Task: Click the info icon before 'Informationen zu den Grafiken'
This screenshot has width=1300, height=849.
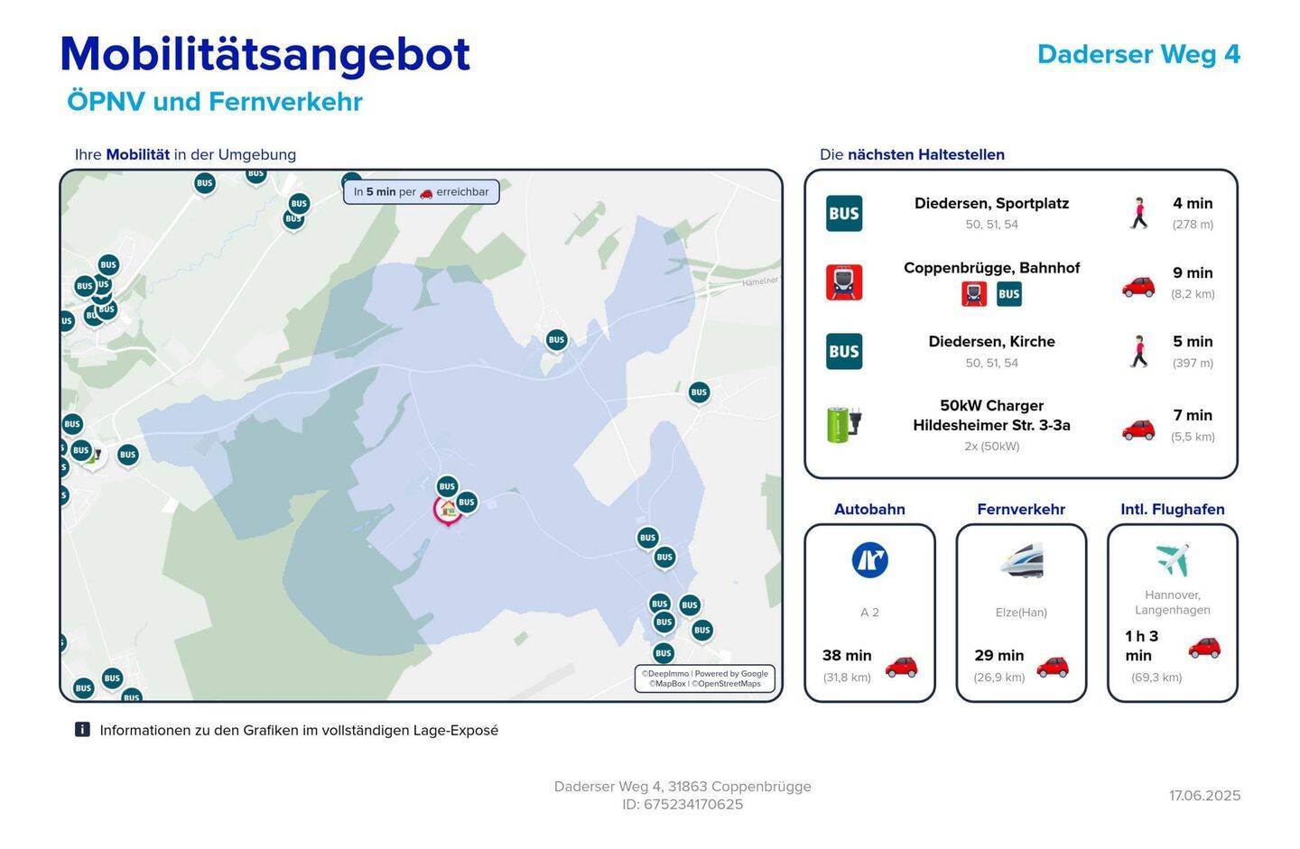Action: (82, 730)
